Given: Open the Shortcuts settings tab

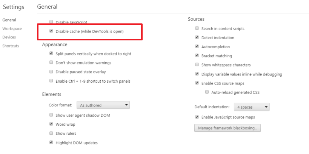Looking at the screenshot, I should click(x=11, y=46).
